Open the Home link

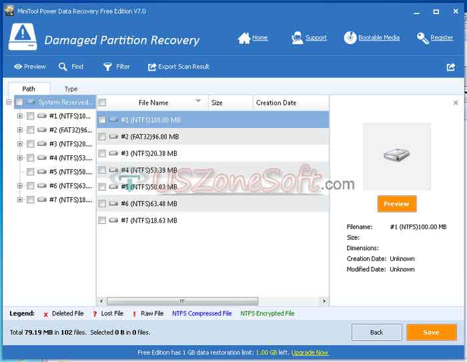[260, 38]
